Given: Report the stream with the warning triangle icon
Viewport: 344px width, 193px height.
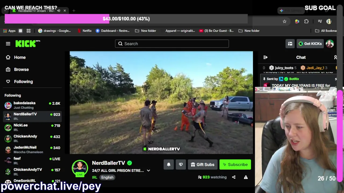Looking at the screenshot, I should pos(246,177).
